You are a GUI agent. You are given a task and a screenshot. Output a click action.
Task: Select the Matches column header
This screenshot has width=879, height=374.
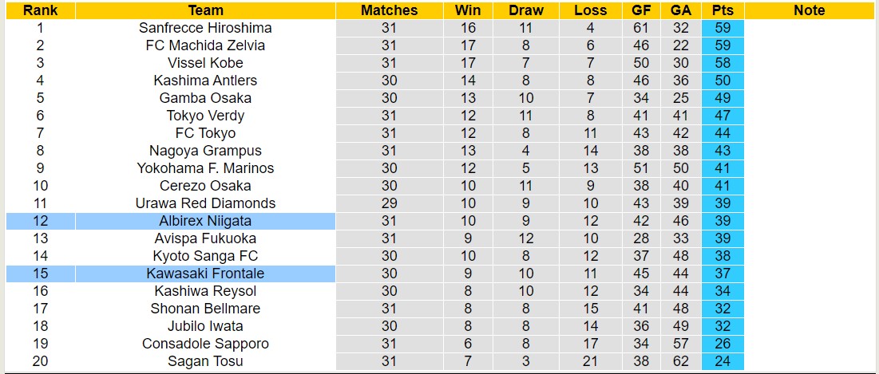[389, 10]
